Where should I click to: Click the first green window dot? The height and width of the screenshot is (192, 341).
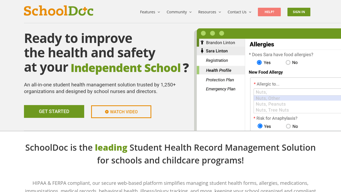[203, 33]
